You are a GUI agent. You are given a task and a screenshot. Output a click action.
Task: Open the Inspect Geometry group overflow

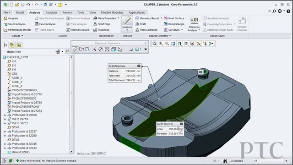(160, 36)
